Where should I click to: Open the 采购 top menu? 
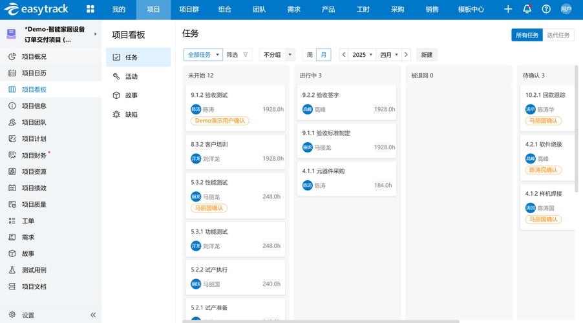coord(397,9)
